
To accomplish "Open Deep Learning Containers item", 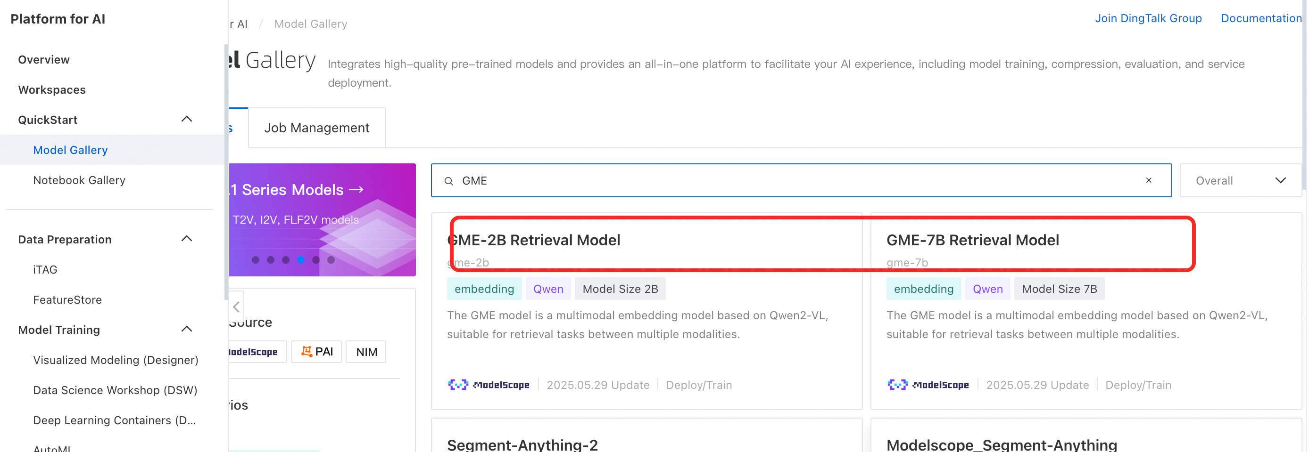I will [114, 420].
